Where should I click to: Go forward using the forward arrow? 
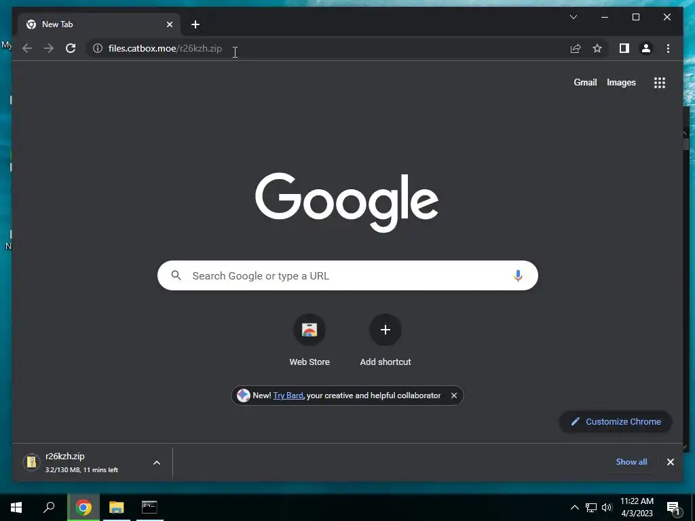[x=49, y=48]
